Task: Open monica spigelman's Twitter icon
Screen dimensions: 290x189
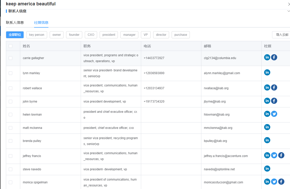Action: pyautogui.click(x=274, y=182)
